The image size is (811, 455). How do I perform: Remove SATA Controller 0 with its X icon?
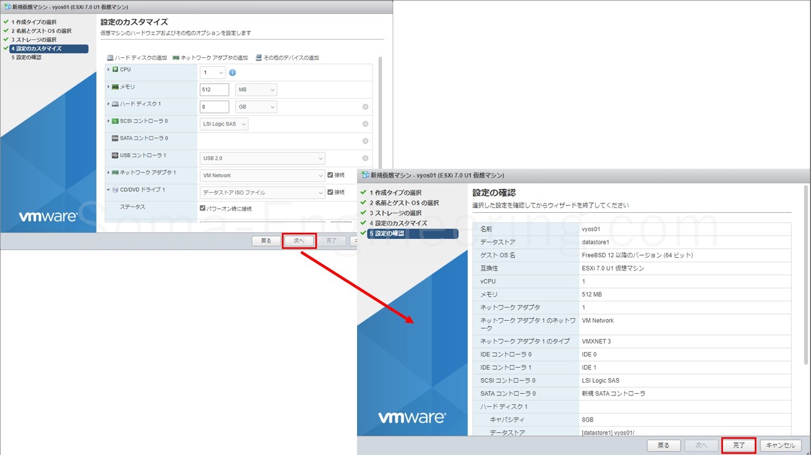pos(365,141)
